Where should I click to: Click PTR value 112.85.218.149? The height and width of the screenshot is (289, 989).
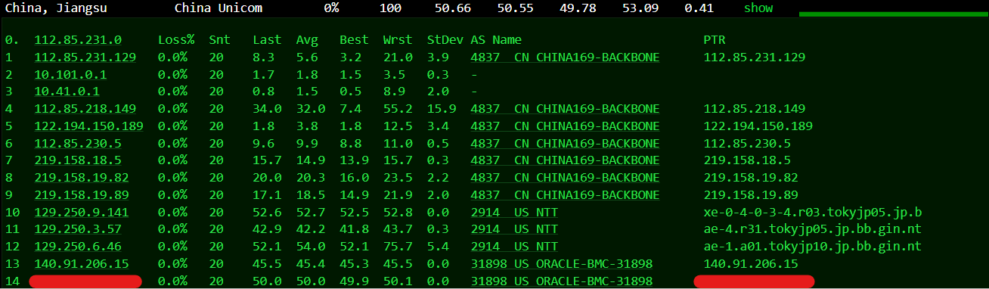point(755,109)
